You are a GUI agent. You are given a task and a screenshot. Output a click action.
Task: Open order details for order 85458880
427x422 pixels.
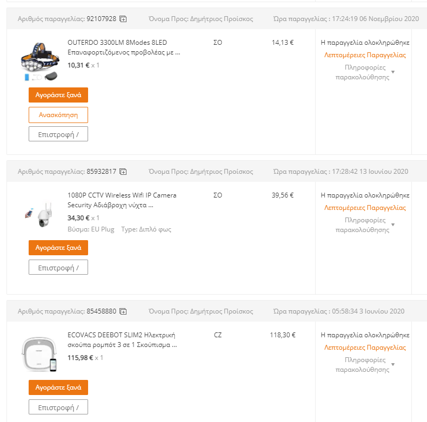click(365, 348)
